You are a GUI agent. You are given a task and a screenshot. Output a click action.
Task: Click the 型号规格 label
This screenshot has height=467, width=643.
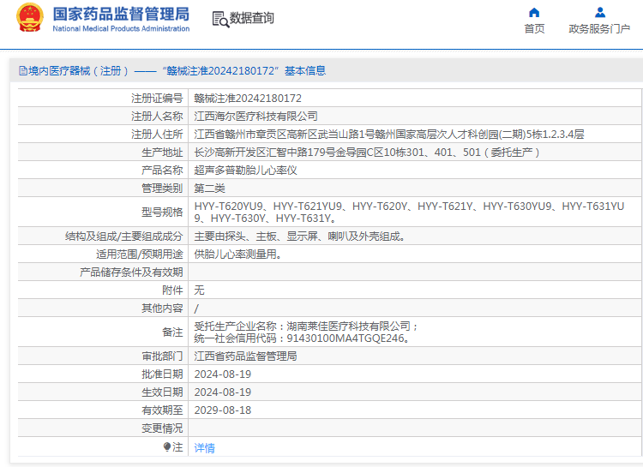coord(162,213)
